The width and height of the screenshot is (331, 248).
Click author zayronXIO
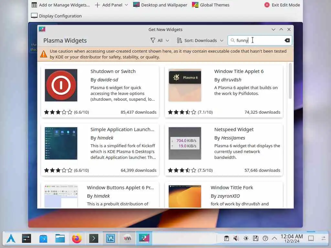coord(229,196)
